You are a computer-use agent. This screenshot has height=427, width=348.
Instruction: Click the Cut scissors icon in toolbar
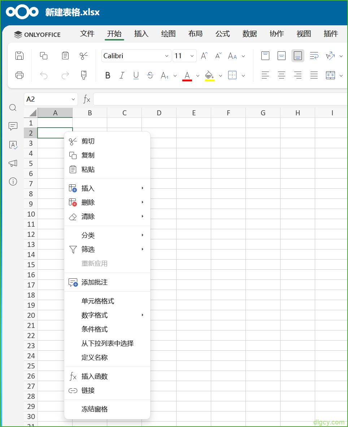(84, 56)
